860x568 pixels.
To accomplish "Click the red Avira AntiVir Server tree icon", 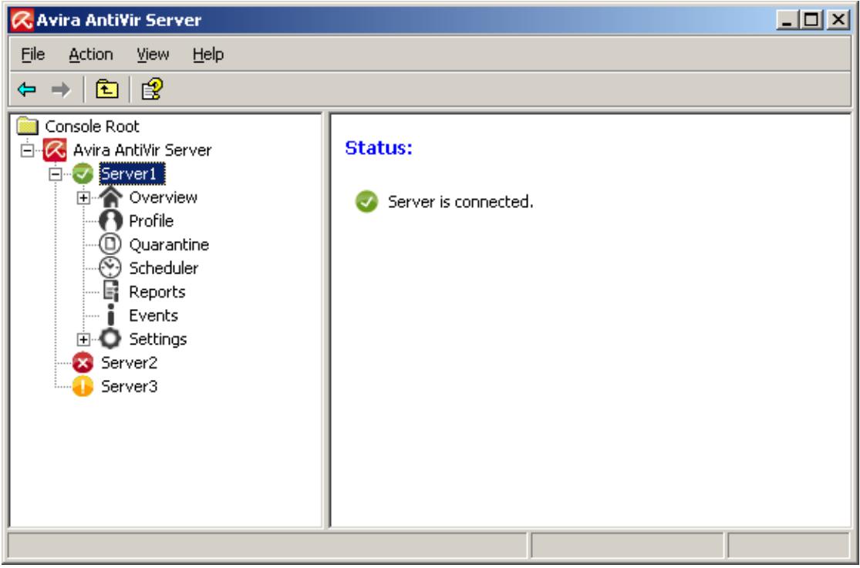I will click(55, 150).
